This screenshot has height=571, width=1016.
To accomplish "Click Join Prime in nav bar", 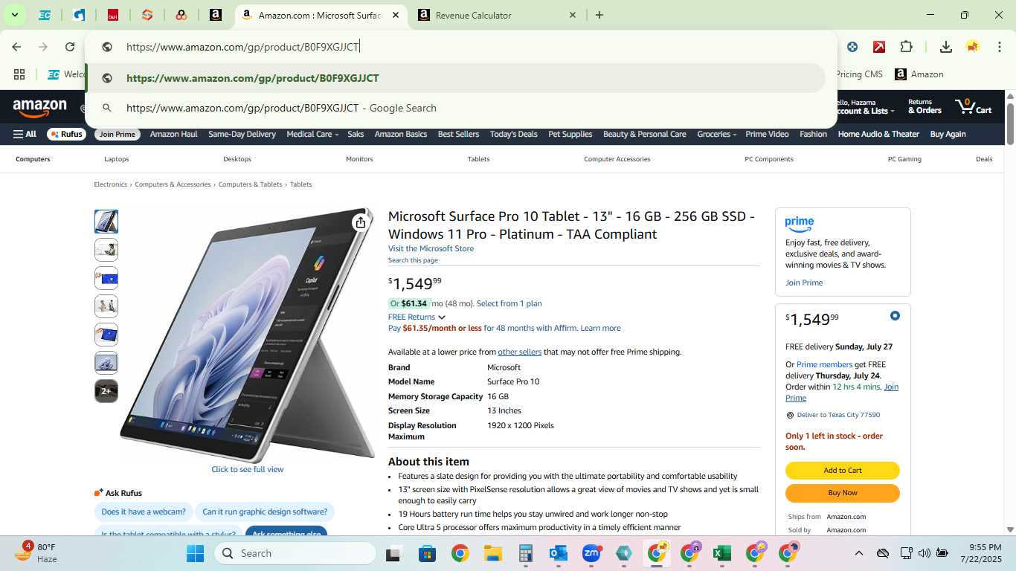I will (118, 135).
